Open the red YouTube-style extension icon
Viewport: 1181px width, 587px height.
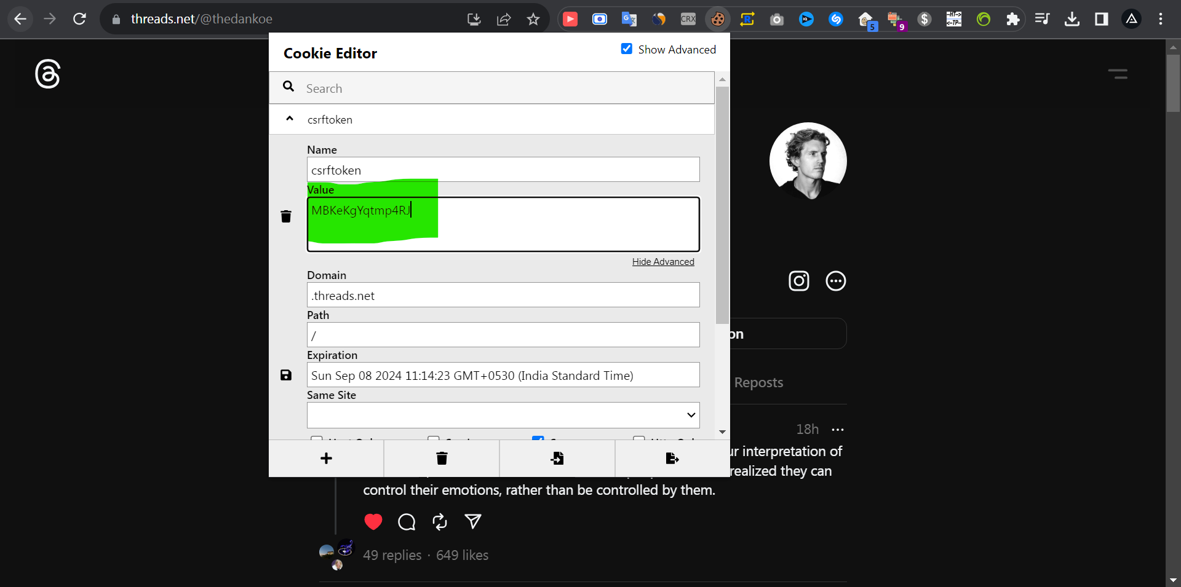[x=570, y=19]
